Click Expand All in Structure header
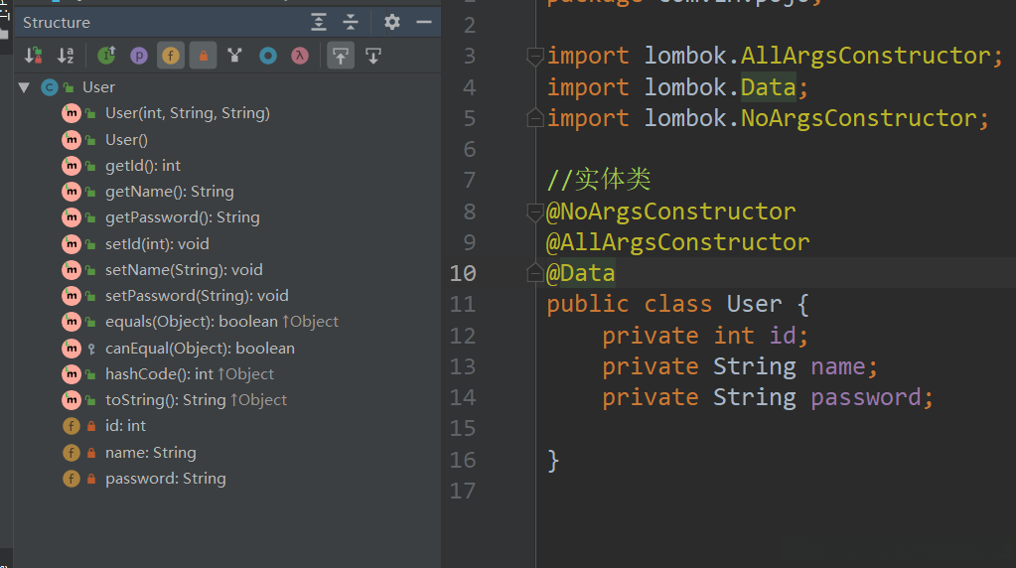1016x568 pixels. pos(318,22)
